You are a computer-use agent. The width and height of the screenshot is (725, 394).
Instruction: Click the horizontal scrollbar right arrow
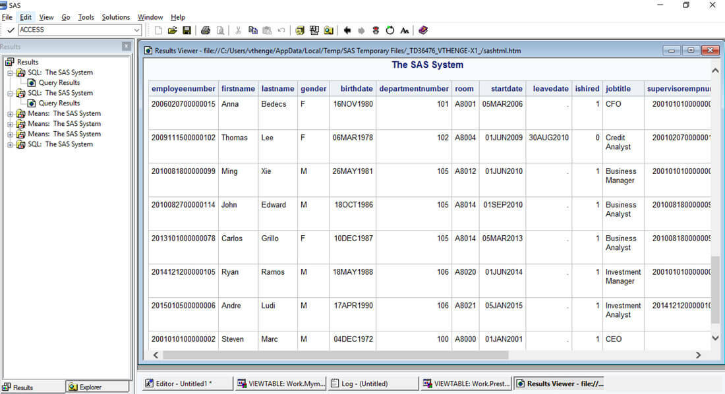click(x=698, y=354)
